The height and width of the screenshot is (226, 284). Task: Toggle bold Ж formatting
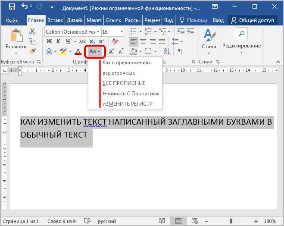49,41
